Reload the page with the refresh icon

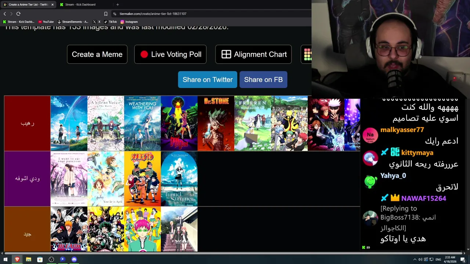(x=18, y=14)
